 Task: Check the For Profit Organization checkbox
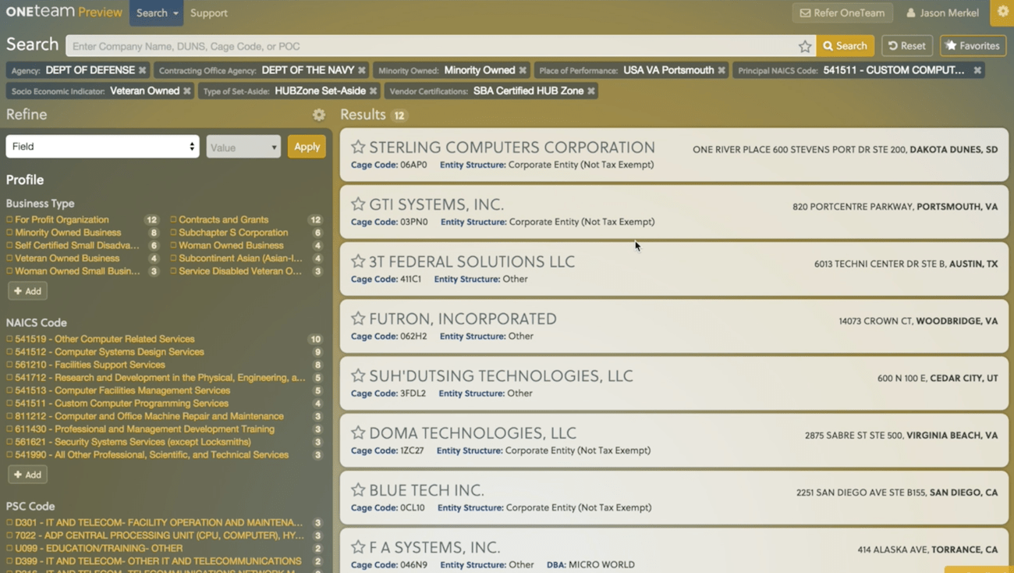coord(9,219)
